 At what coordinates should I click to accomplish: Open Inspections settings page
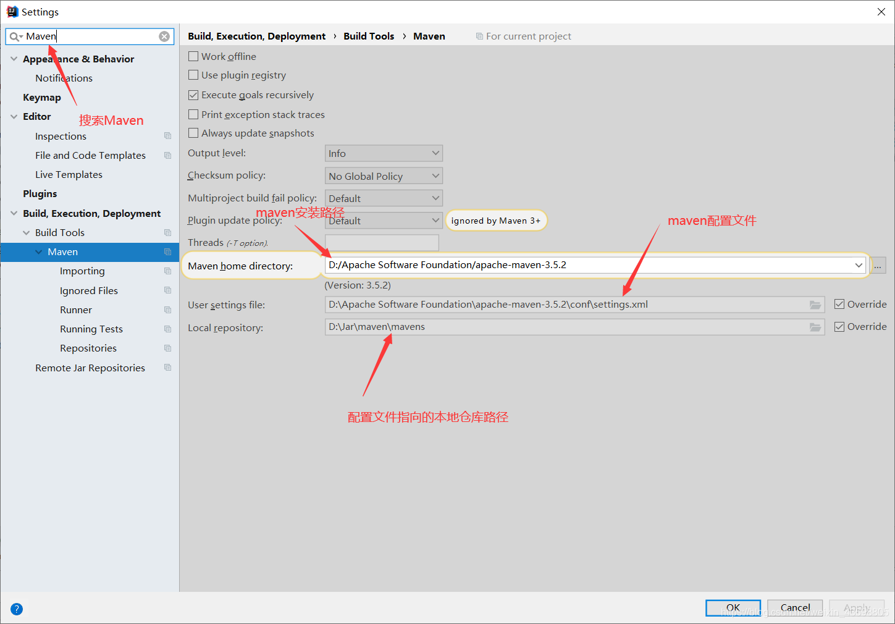(61, 136)
